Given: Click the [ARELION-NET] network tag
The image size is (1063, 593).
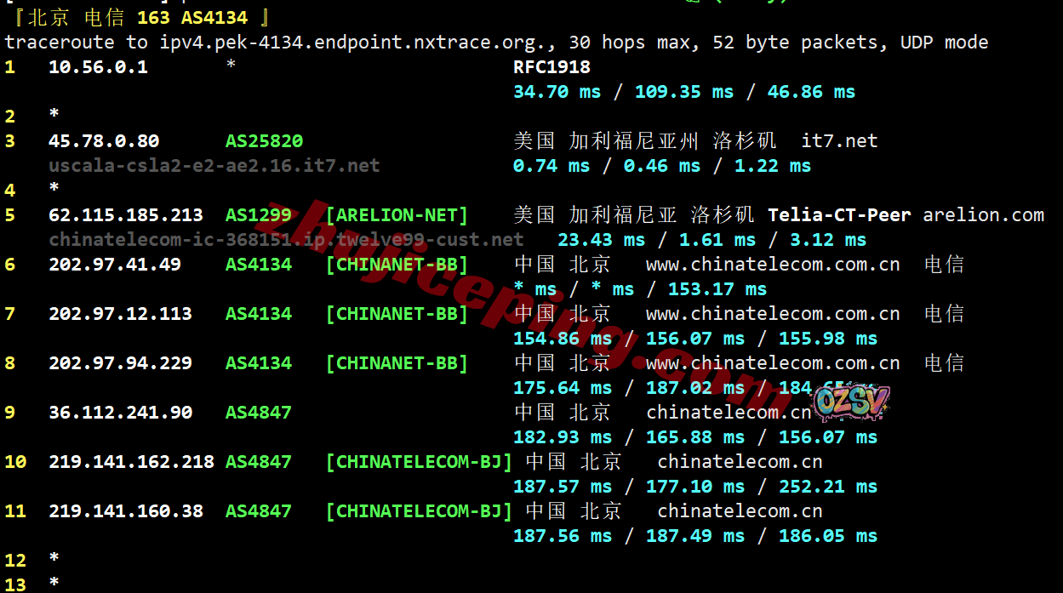Looking at the screenshot, I should tap(397, 215).
